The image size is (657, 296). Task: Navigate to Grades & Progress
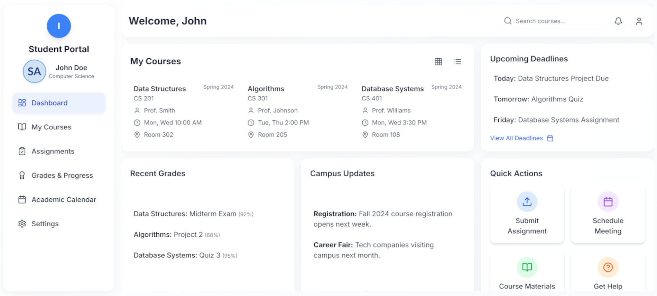coord(62,175)
